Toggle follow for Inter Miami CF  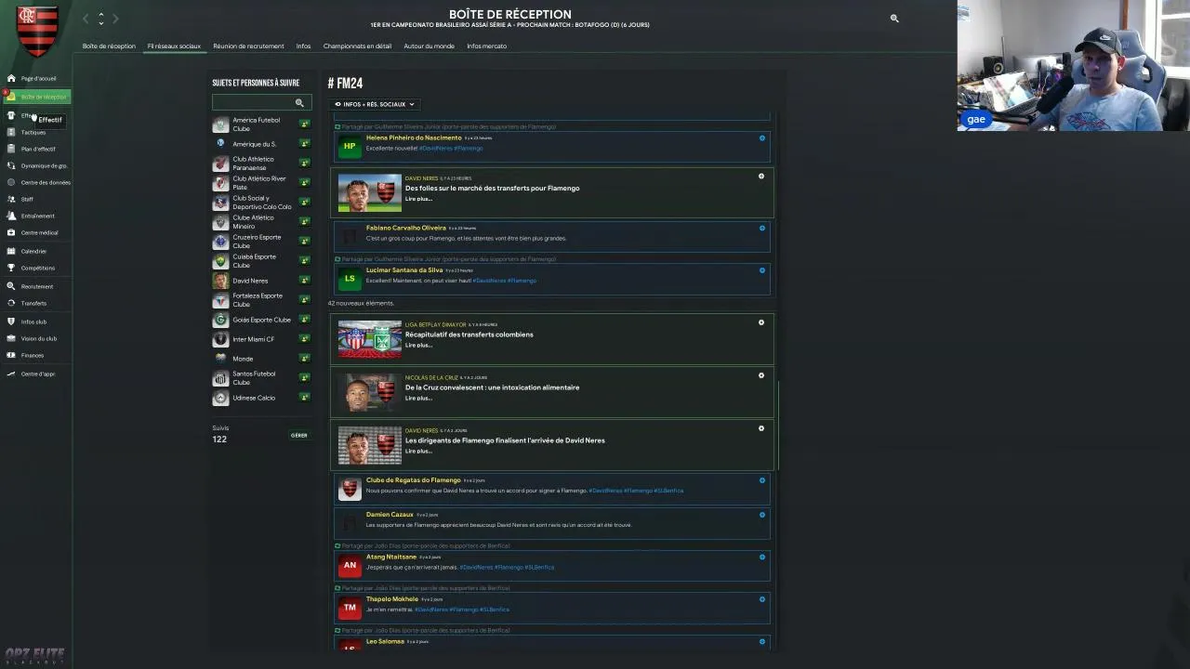pos(304,339)
